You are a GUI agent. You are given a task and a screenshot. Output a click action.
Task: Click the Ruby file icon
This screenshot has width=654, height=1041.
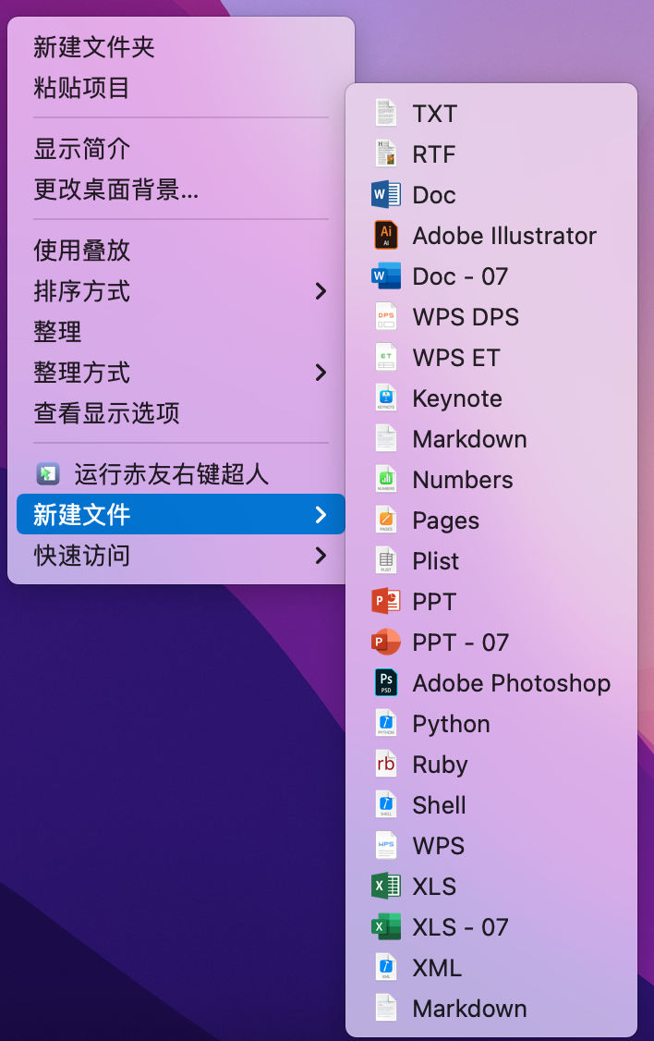point(386,765)
